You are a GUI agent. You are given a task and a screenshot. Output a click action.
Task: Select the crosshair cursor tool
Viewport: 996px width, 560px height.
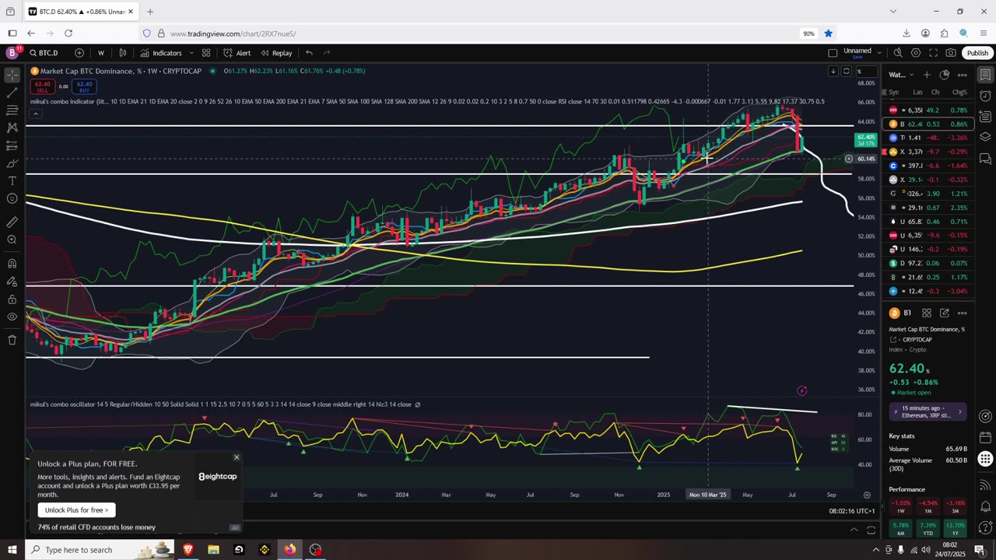pos(12,75)
